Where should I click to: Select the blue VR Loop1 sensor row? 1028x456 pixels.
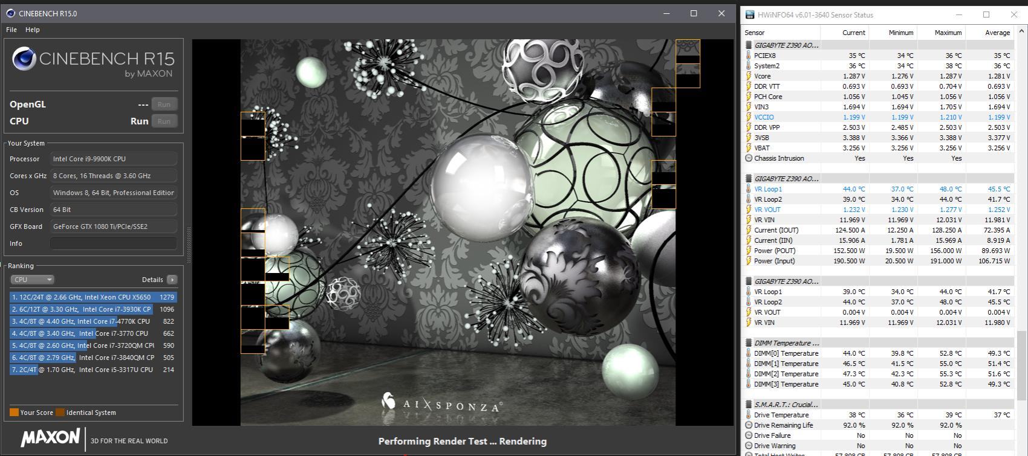tap(879, 189)
